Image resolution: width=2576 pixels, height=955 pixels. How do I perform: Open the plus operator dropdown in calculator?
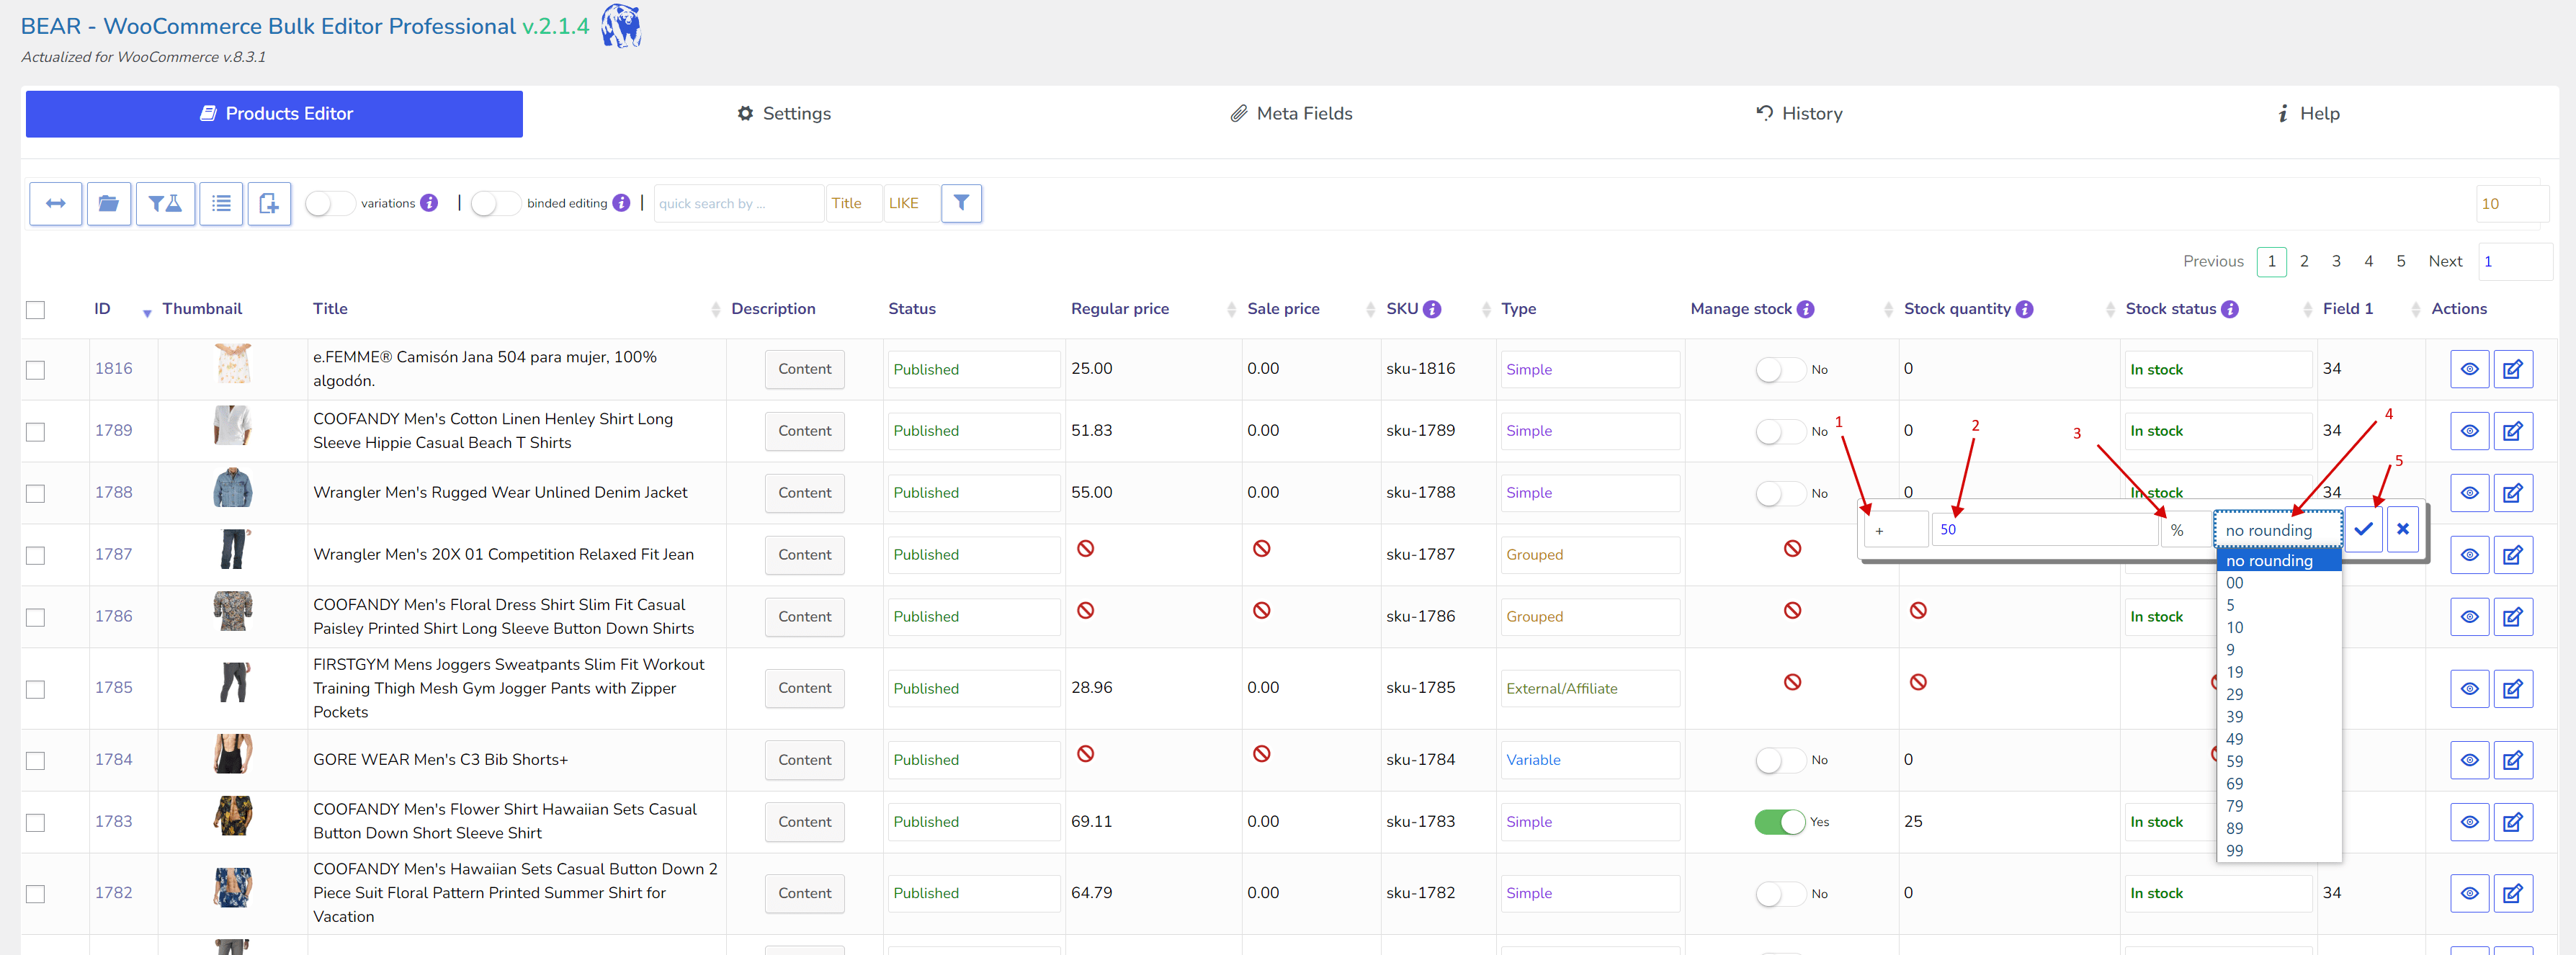click(1896, 530)
